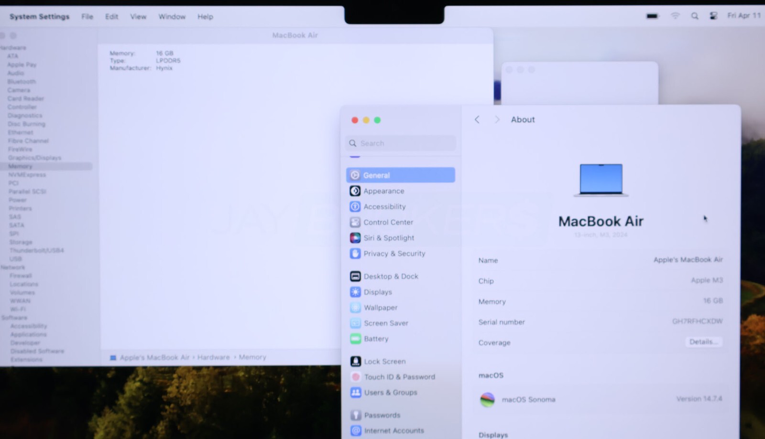Click the Chip value Apple M3
The image size is (765, 439).
click(x=707, y=280)
